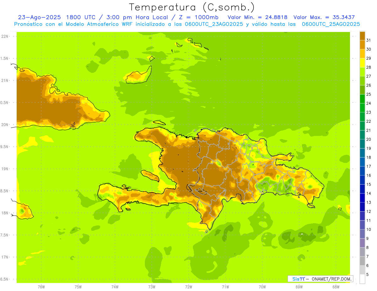This screenshot has height=291, width=377.
Task: Click the '68W' longitude label
Action: [x=336, y=287]
